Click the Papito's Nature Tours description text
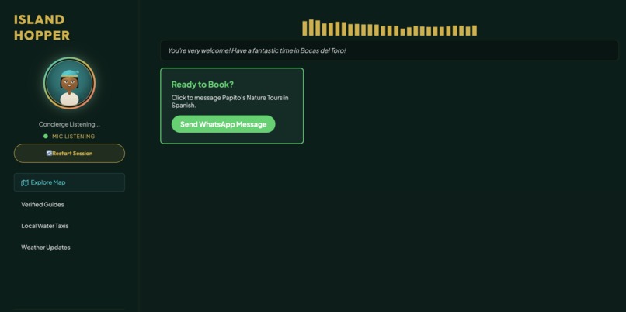This screenshot has height=312, width=626. pyautogui.click(x=230, y=102)
